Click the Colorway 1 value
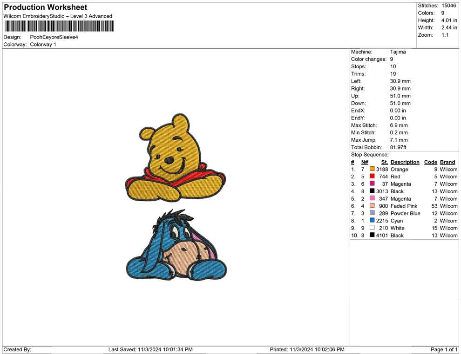Viewport: 461px width, 354px height. click(43, 45)
